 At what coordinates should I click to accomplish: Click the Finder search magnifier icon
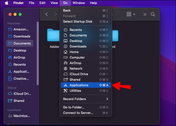pyautogui.click(x=153, y=15)
